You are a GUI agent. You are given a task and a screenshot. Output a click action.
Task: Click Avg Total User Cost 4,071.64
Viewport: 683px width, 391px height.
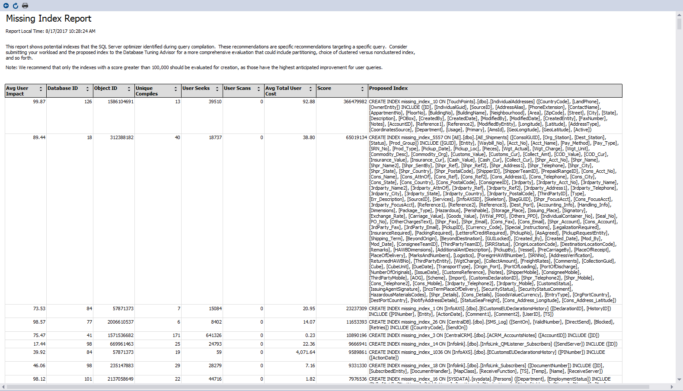(x=306, y=352)
